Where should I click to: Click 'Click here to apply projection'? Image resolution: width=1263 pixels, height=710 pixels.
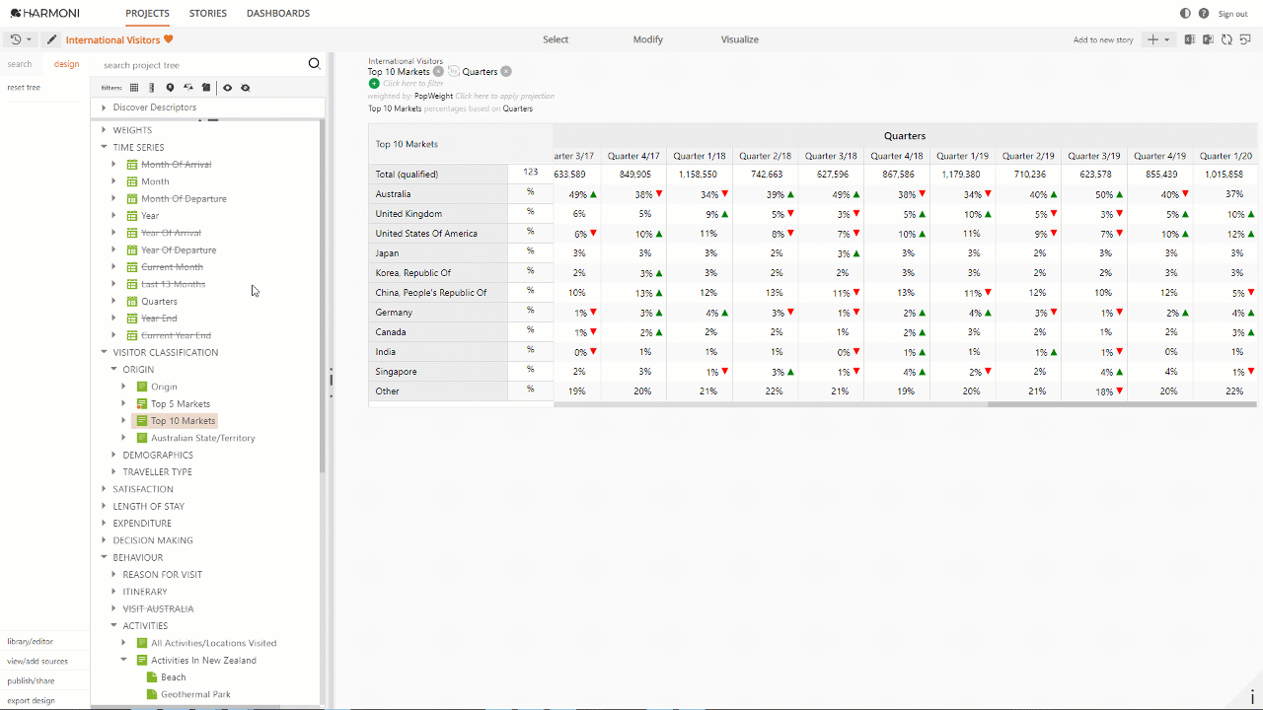(504, 96)
